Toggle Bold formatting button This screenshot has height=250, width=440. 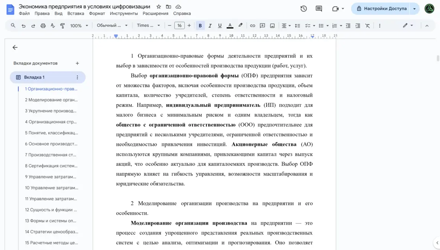(x=200, y=26)
